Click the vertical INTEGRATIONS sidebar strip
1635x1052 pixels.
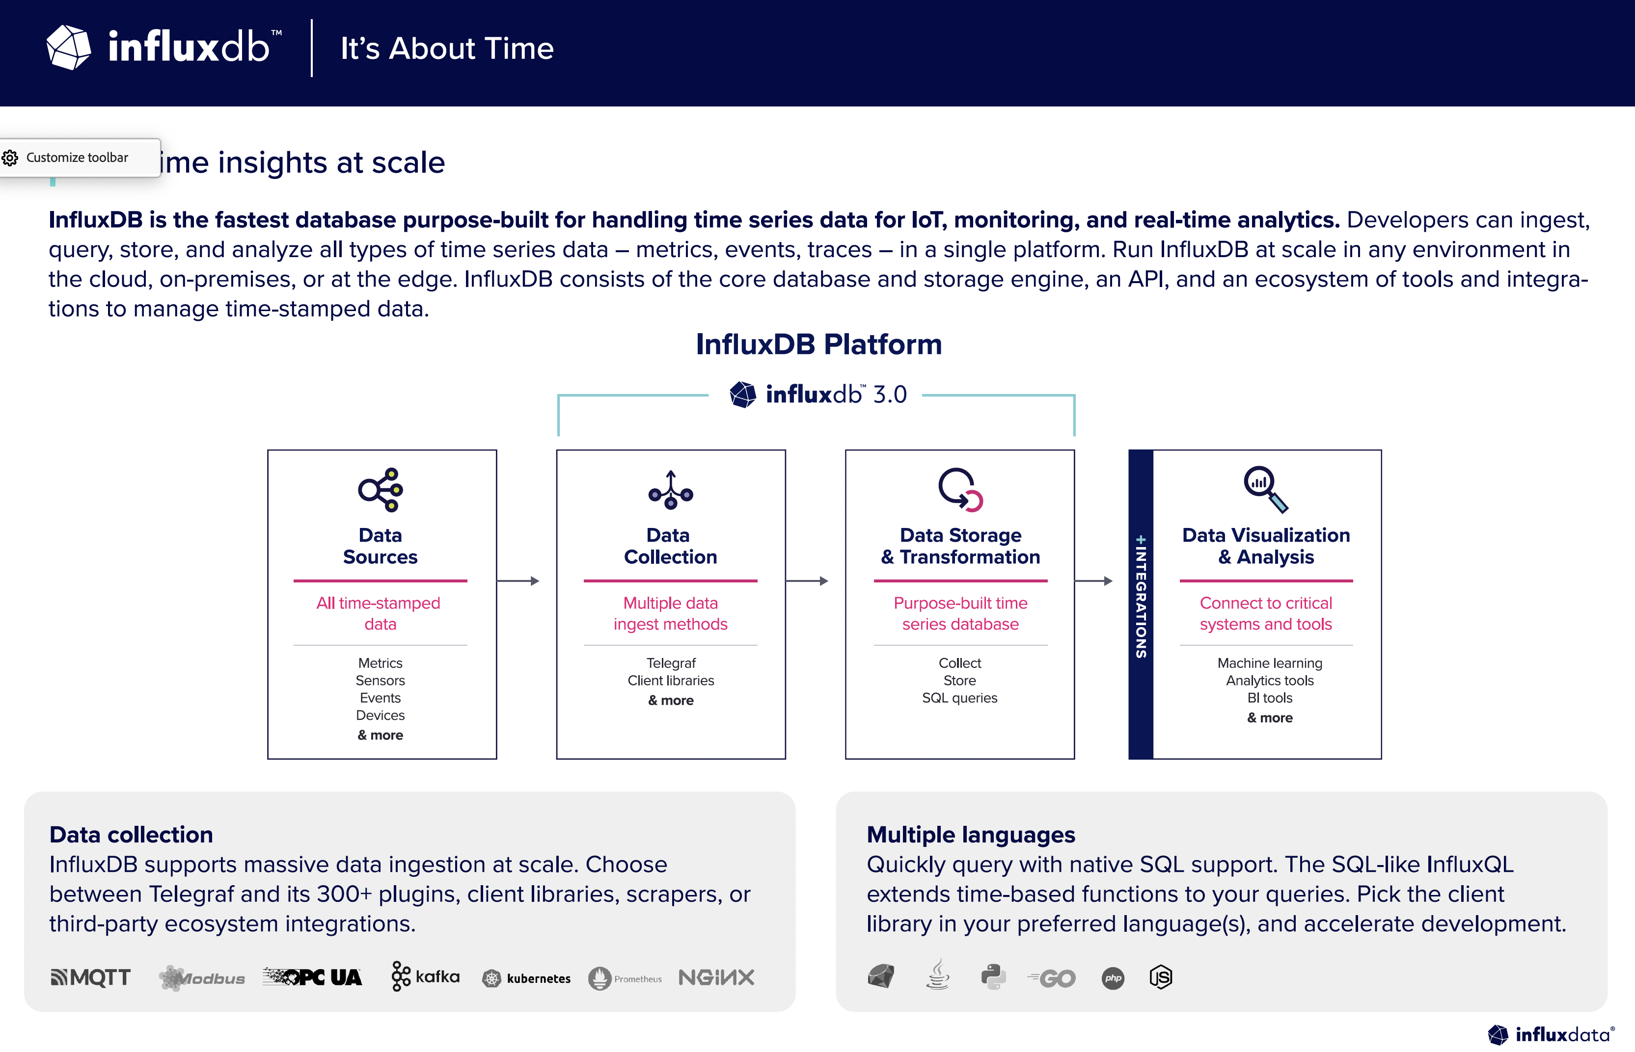1141,604
